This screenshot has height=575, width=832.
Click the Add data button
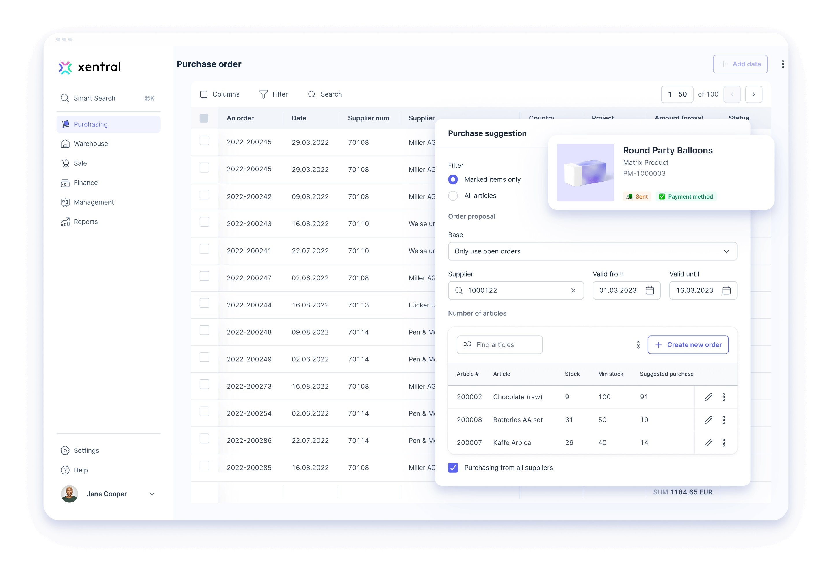(x=740, y=64)
